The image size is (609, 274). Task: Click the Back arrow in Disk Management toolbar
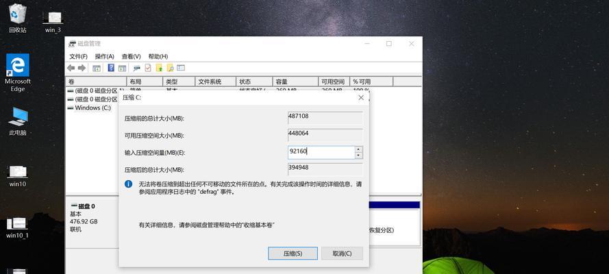pyautogui.click(x=71, y=68)
